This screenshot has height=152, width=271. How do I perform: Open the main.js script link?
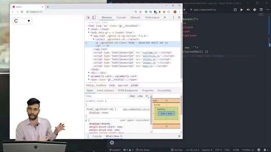(x=148, y=66)
